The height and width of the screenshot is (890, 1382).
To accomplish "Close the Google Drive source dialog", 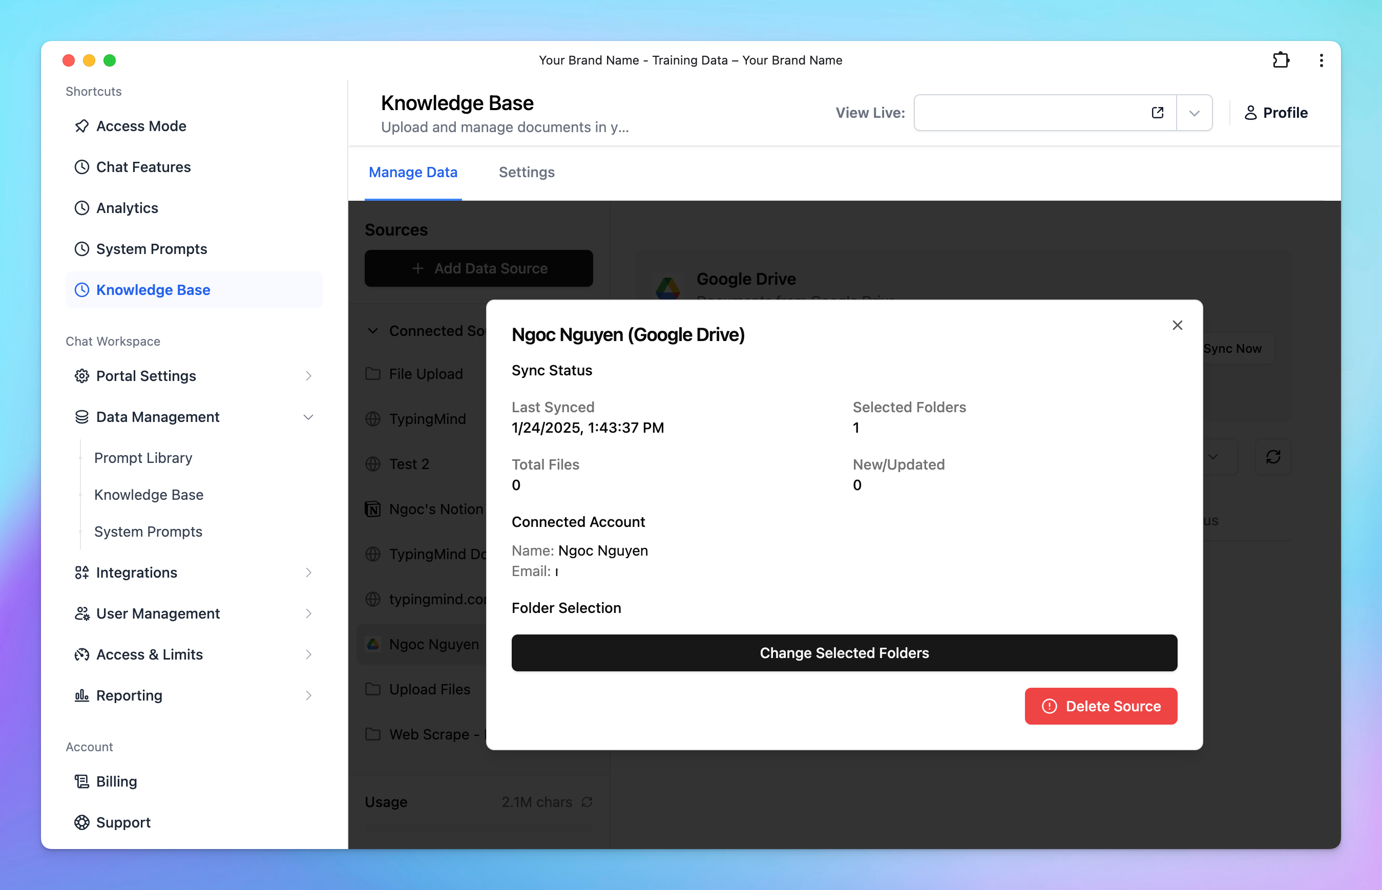I will [1178, 325].
